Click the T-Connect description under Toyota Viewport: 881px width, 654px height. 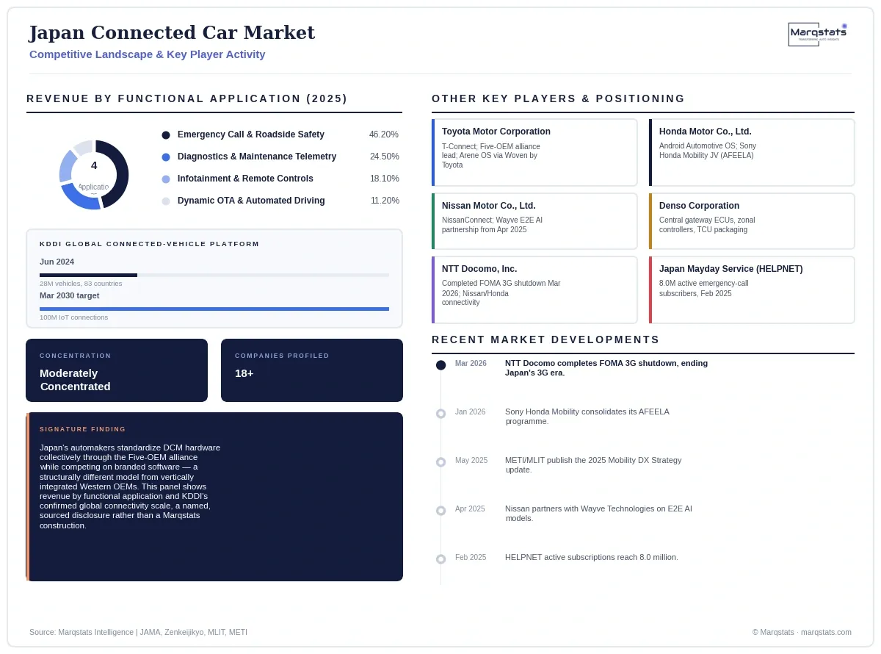pyautogui.click(x=491, y=156)
